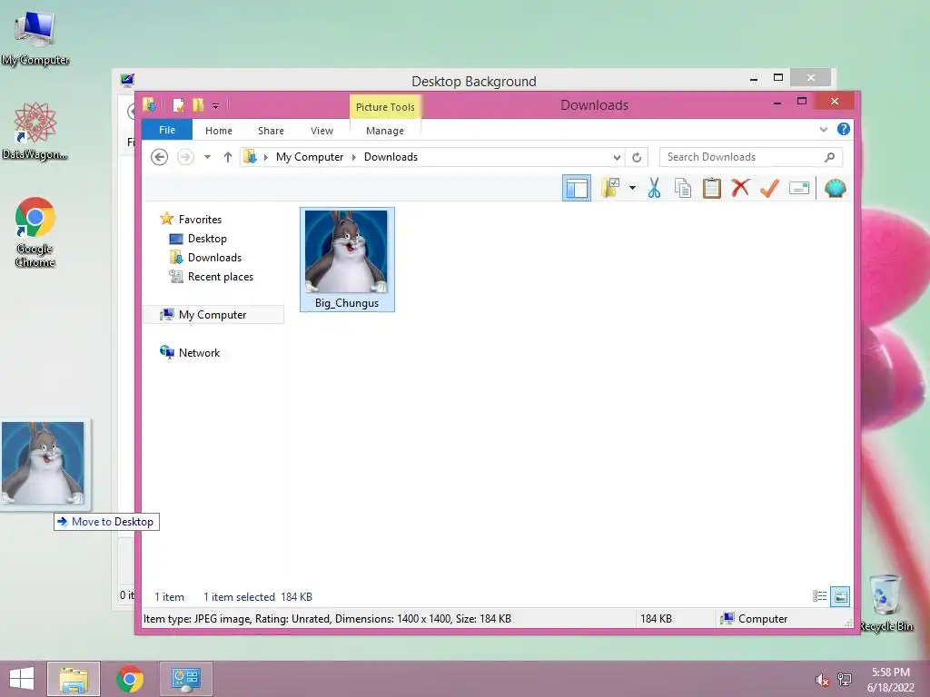This screenshot has height=697, width=930.
Task: Open the DataWagon desktop shortcut
Action: click(x=35, y=131)
